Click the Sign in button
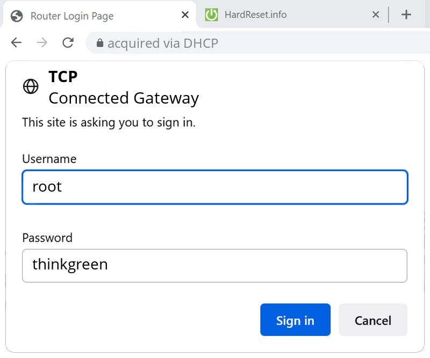The height and width of the screenshot is (358, 430). [295, 320]
